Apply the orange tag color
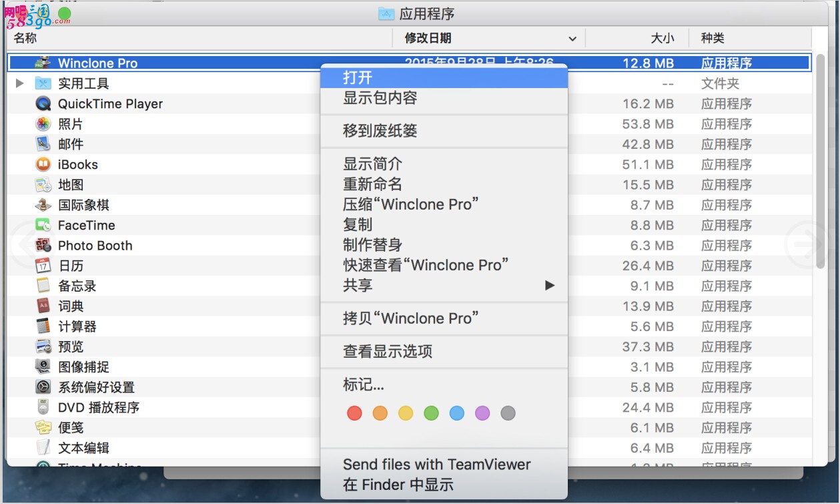840x504 pixels. (380, 413)
